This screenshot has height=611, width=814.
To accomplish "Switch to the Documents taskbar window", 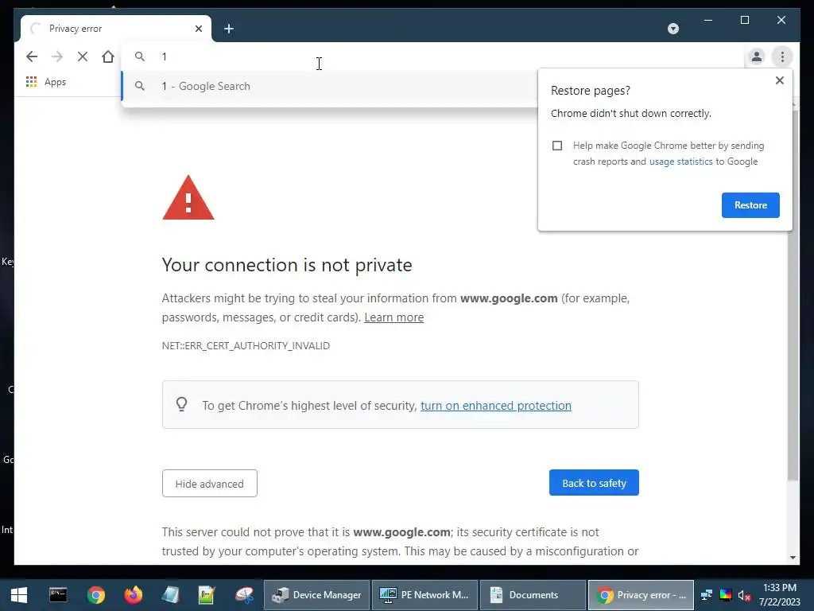I will (533, 595).
